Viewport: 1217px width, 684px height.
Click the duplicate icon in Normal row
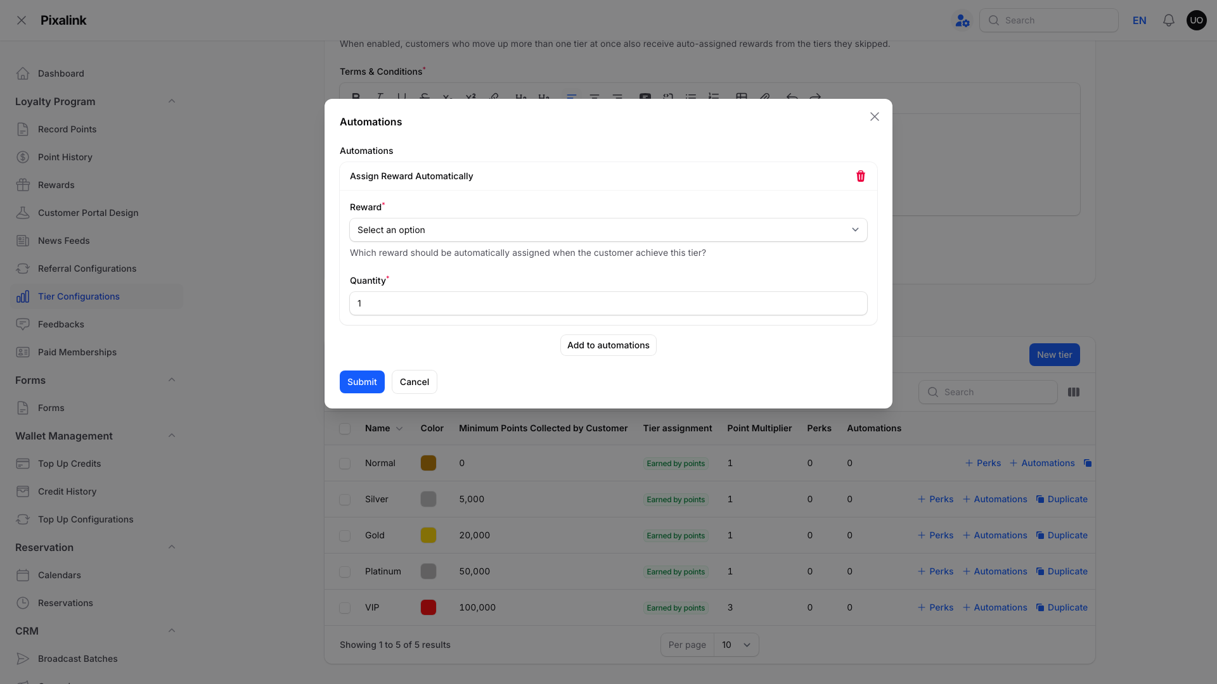(1088, 463)
